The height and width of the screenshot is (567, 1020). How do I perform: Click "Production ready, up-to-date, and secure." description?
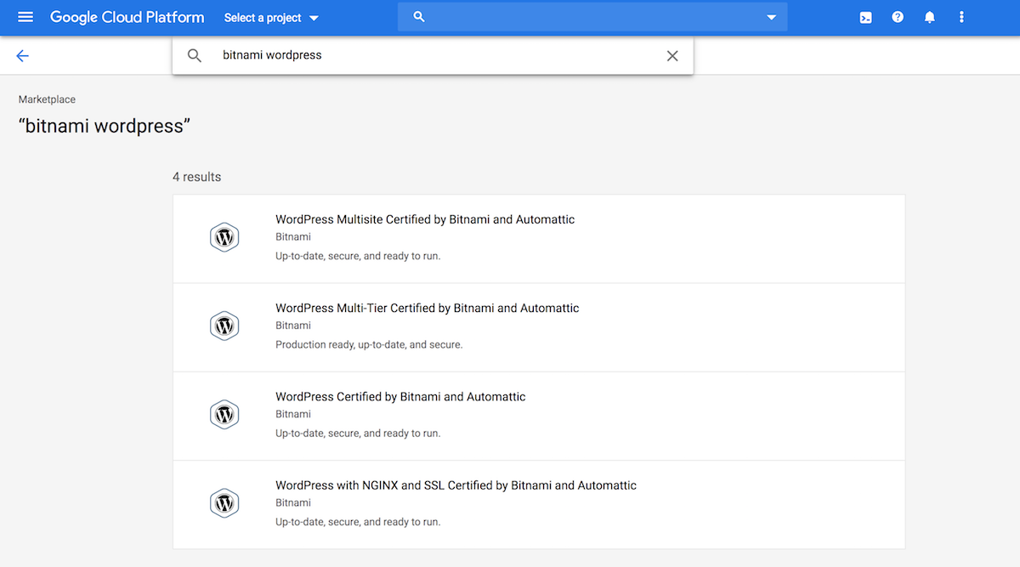point(369,345)
